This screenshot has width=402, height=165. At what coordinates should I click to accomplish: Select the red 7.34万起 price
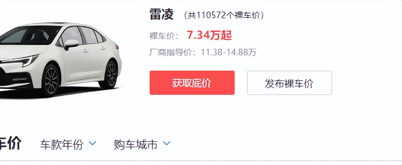click(209, 35)
